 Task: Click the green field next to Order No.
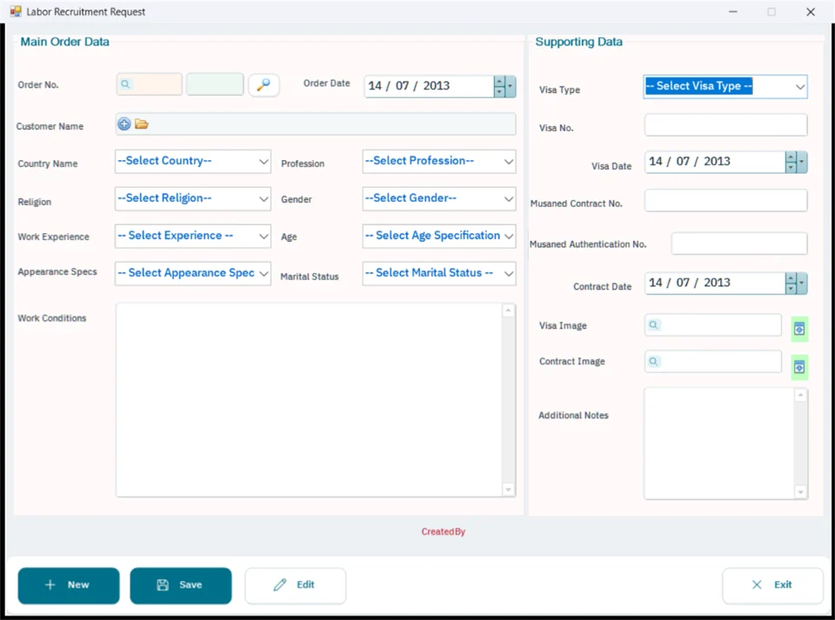click(215, 84)
